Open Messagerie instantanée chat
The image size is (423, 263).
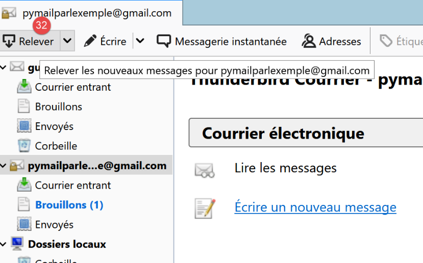pos(222,41)
